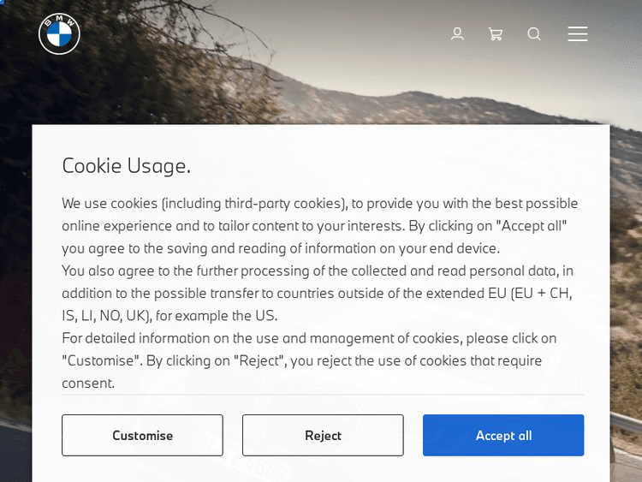
Task: Click the magnifier search icon
Action: (x=534, y=34)
